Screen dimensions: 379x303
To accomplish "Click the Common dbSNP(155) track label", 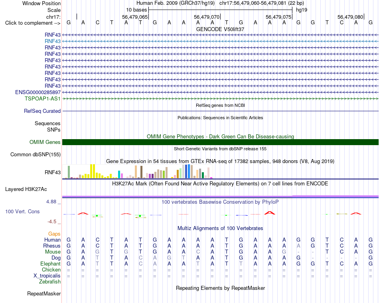I will click(35, 154).
